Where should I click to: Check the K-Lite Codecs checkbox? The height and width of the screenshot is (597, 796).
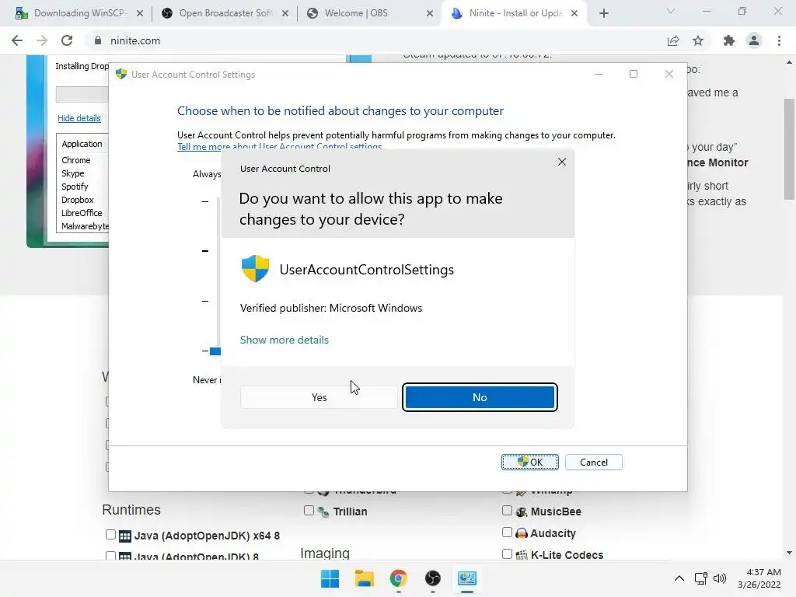(x=507, y=553)
